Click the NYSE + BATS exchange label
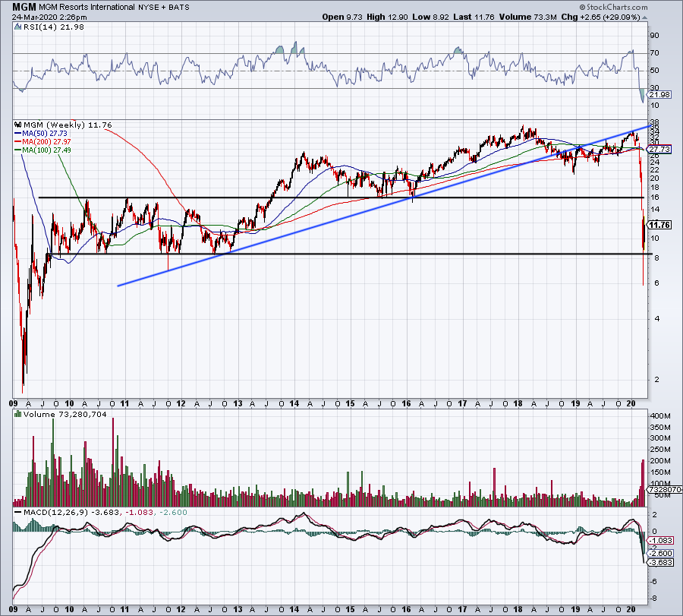683x616 pixels. [163, 8]
